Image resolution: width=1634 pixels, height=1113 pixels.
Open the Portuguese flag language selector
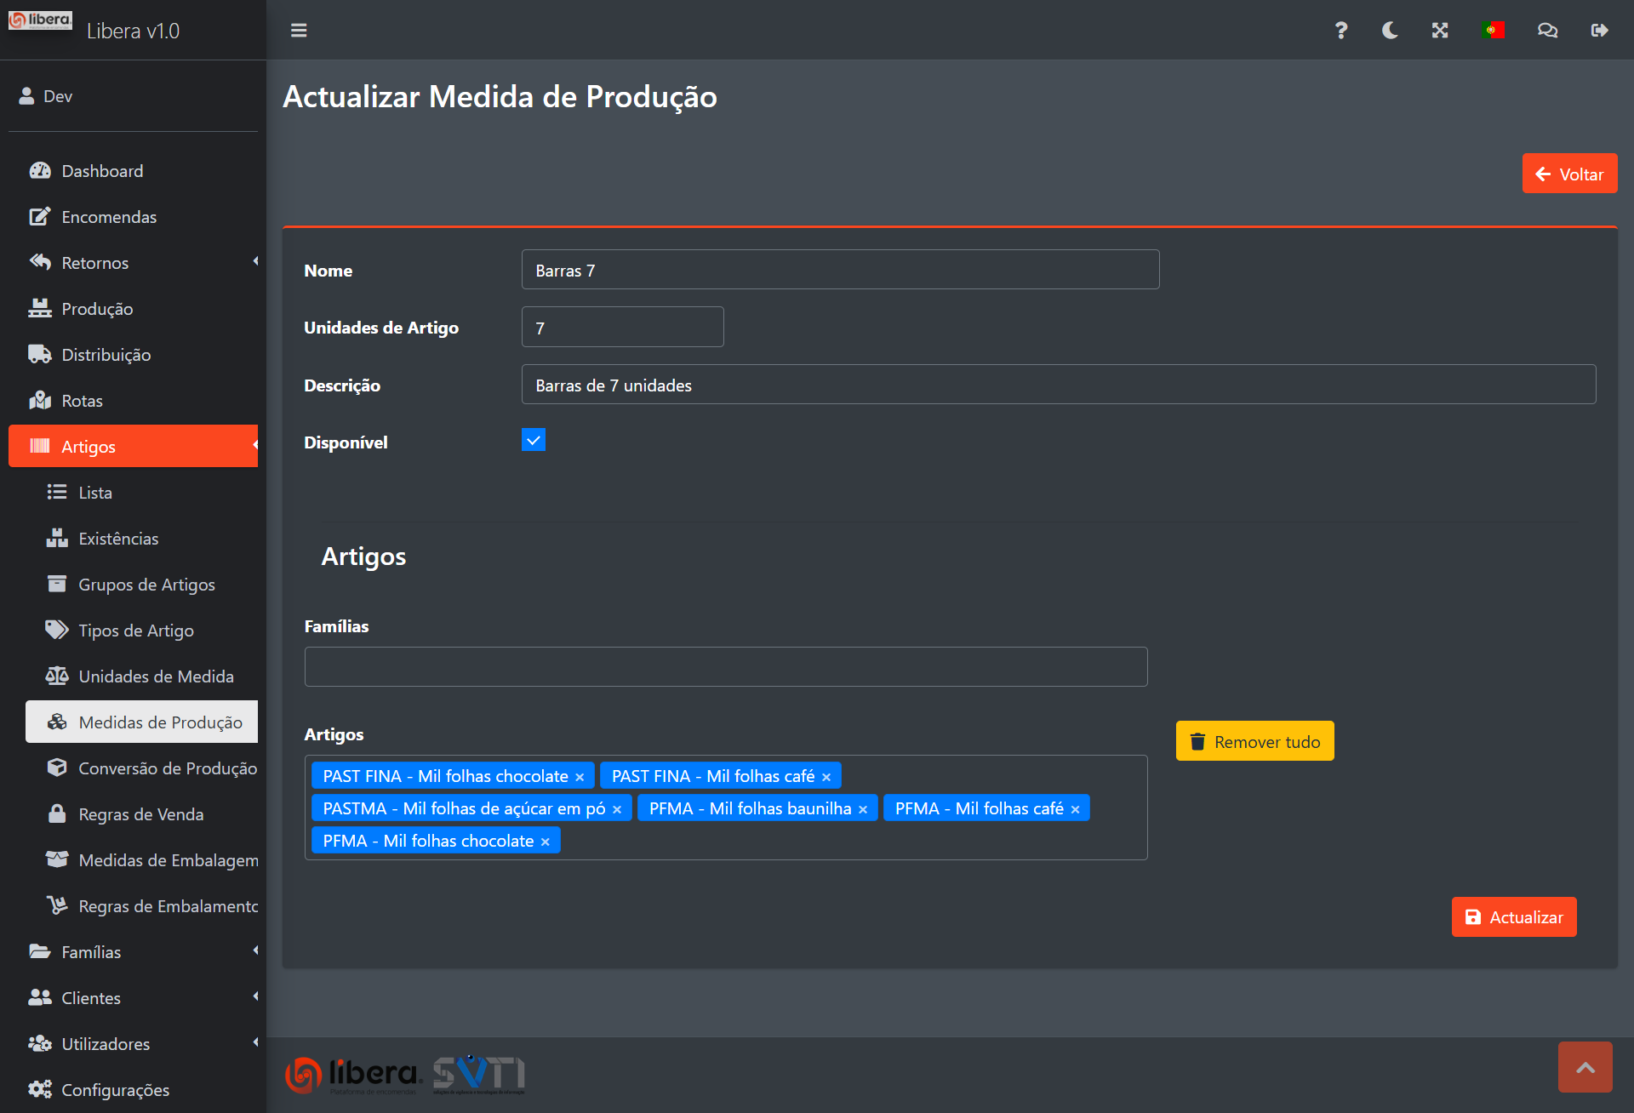(x=1493, y=31)
